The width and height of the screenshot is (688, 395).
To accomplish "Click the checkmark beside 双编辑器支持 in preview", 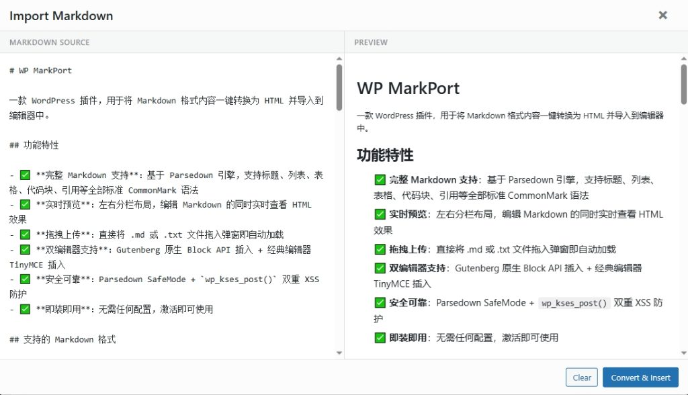I will click(380, 267).
